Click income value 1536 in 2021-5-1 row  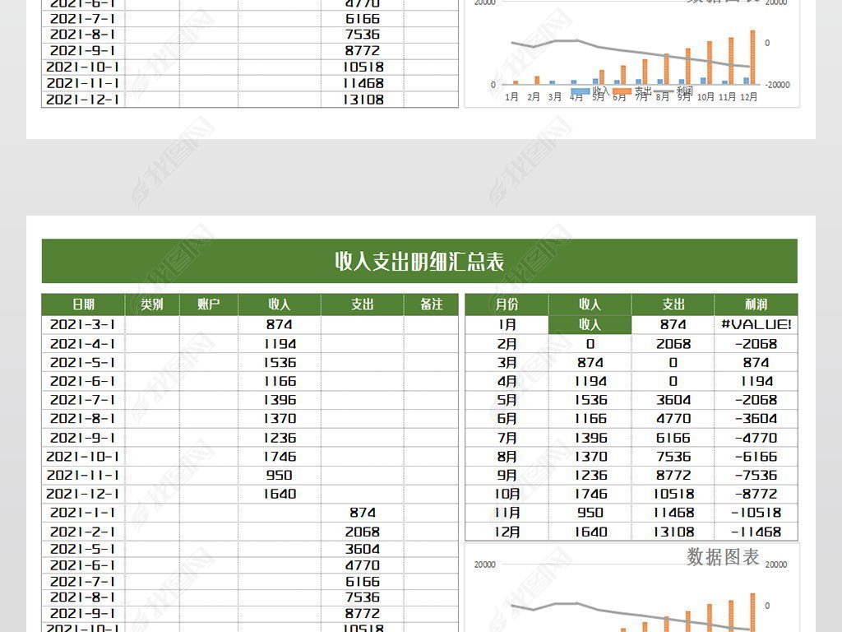(x=280, y=363)
